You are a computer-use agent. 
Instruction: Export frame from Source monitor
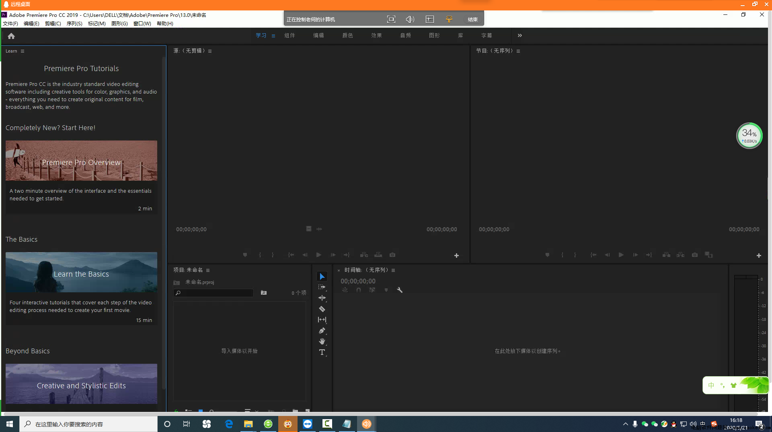(x=392, y=255)
